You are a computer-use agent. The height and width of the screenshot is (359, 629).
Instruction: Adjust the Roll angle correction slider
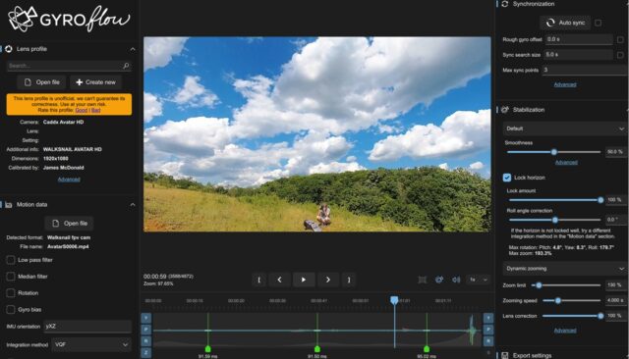pos(555,220)
